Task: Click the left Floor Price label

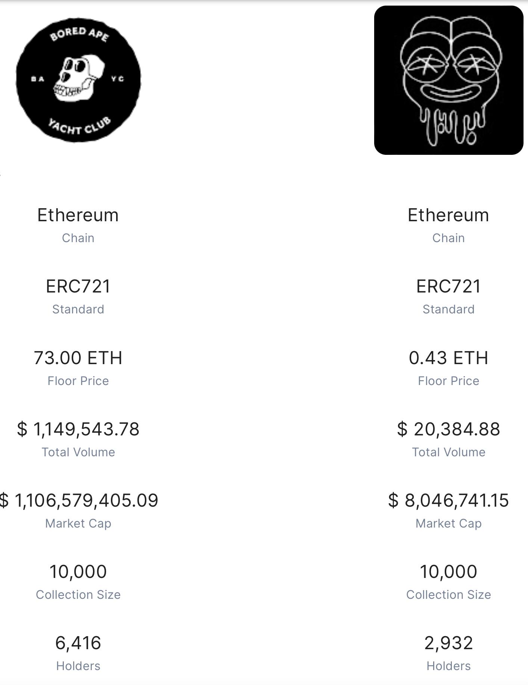Action: point(78,381)
